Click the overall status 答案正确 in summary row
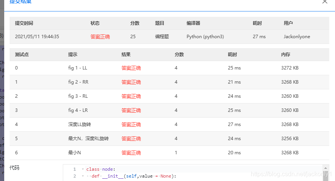Viewport: 335px width, 181px height. point(100,37)
